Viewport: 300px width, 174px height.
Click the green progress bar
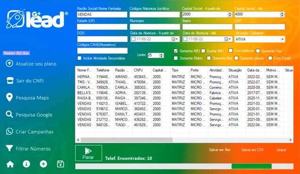click(251, 166)
